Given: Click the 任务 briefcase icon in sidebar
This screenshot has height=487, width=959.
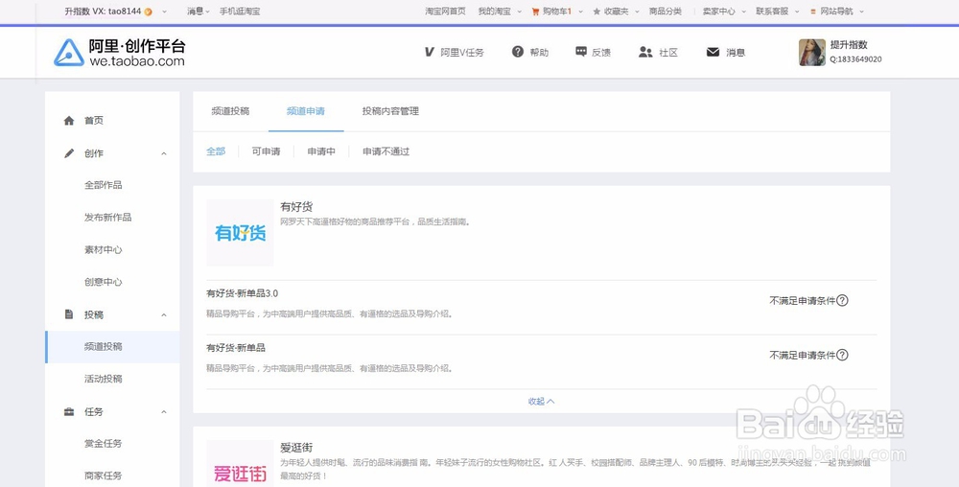Looking at the screenshot, I should click(69, 412).
